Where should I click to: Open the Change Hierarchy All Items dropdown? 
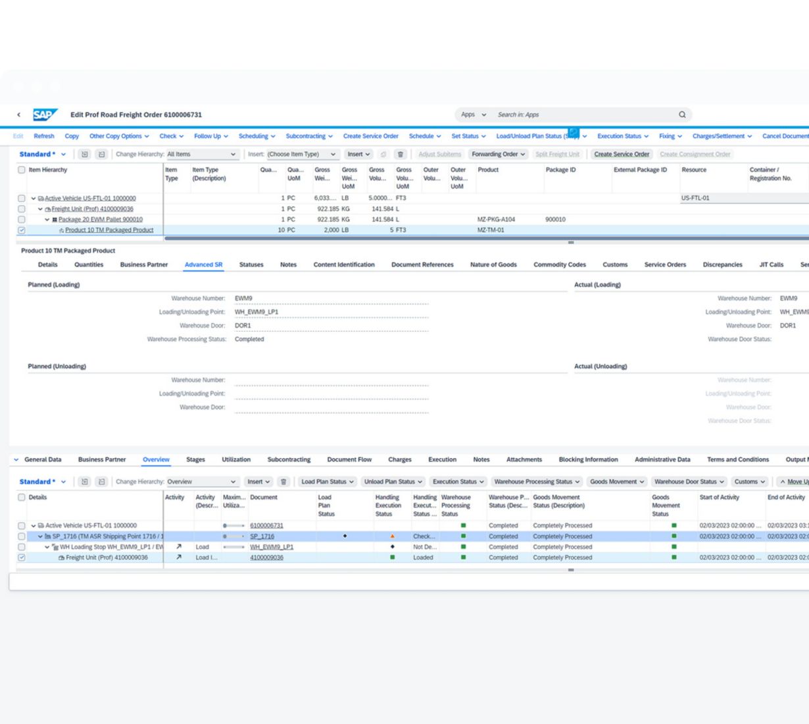point(201,154)
